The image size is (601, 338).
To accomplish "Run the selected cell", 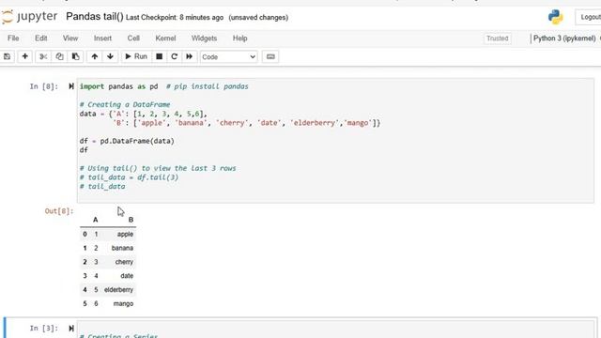I will [x=136, y=56].
